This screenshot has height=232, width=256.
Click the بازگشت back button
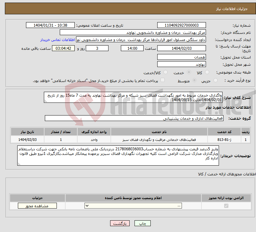point(120,223)
